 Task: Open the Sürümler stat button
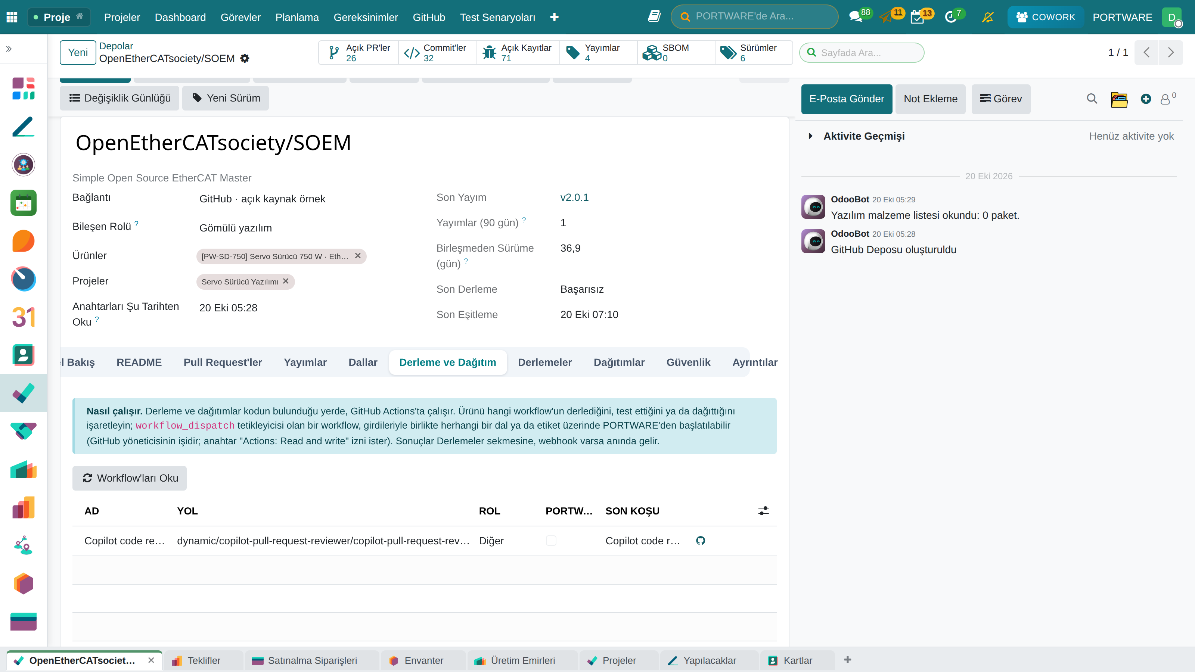(x=753, y=52)
